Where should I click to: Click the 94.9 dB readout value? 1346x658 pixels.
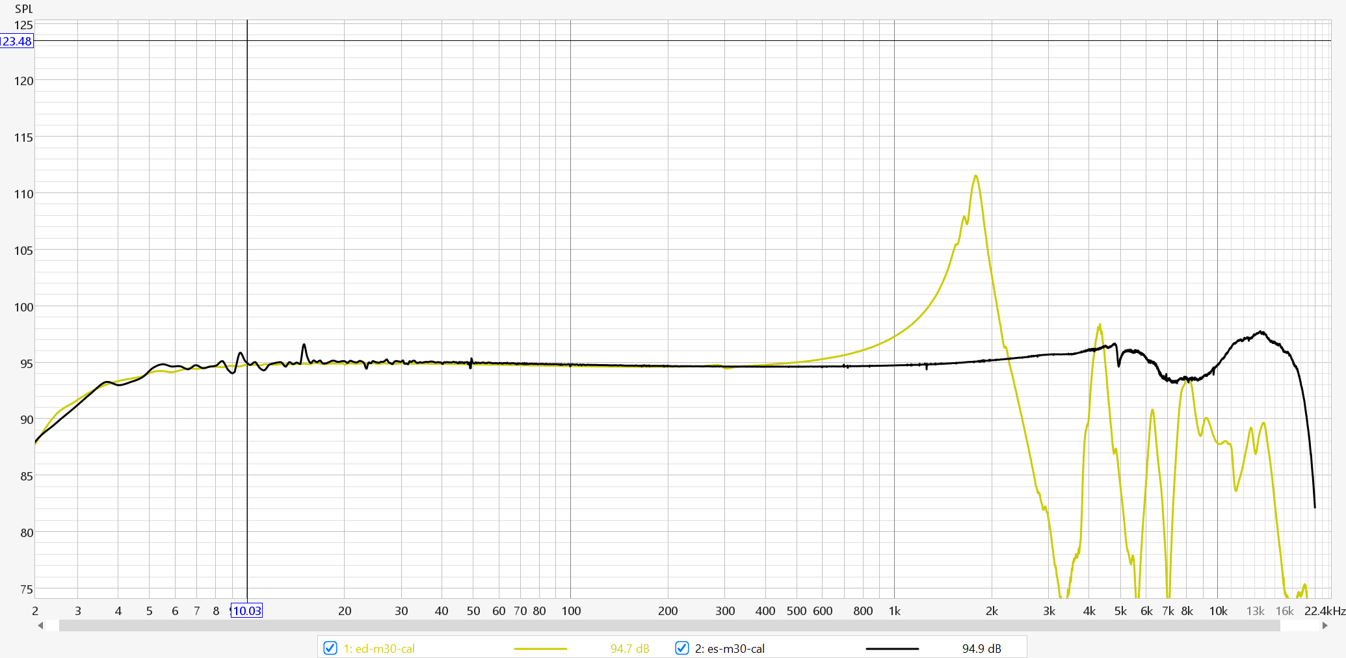coord(981,648)
